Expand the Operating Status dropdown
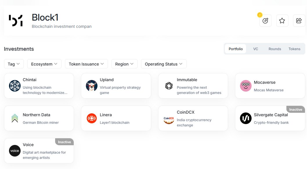 [x=164, y=64]
